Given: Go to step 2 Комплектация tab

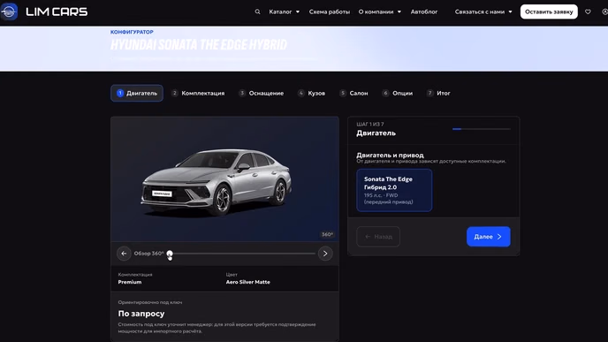Looking at the screenshot, I should coord(198,93).
